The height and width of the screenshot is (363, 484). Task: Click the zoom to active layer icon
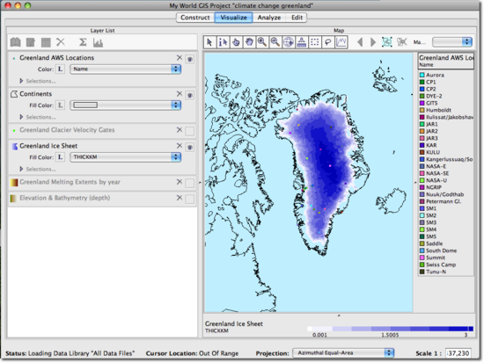pos(387,42)
